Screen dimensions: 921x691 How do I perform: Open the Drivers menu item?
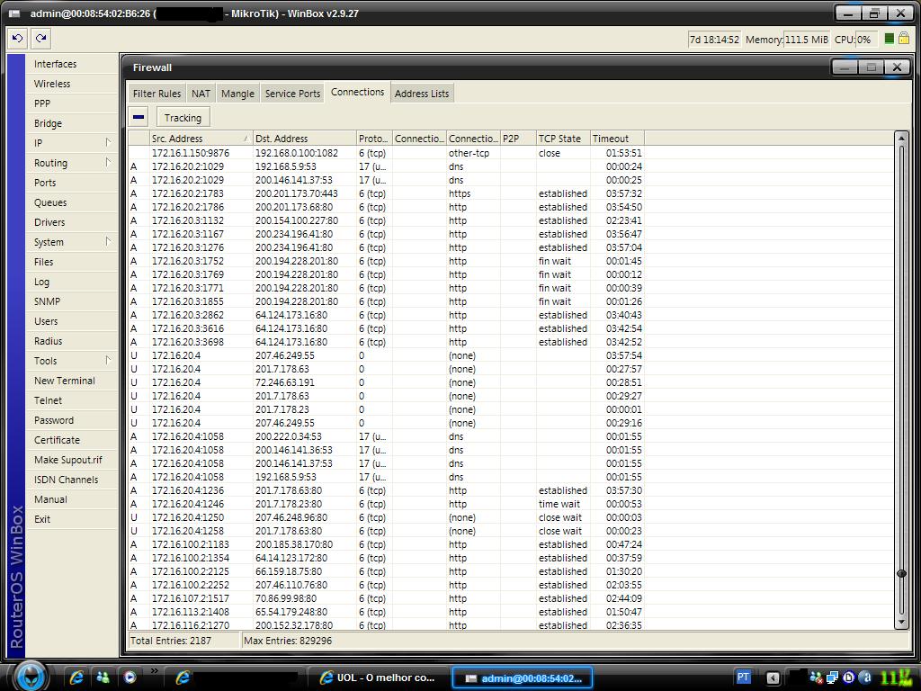[72, 222]
